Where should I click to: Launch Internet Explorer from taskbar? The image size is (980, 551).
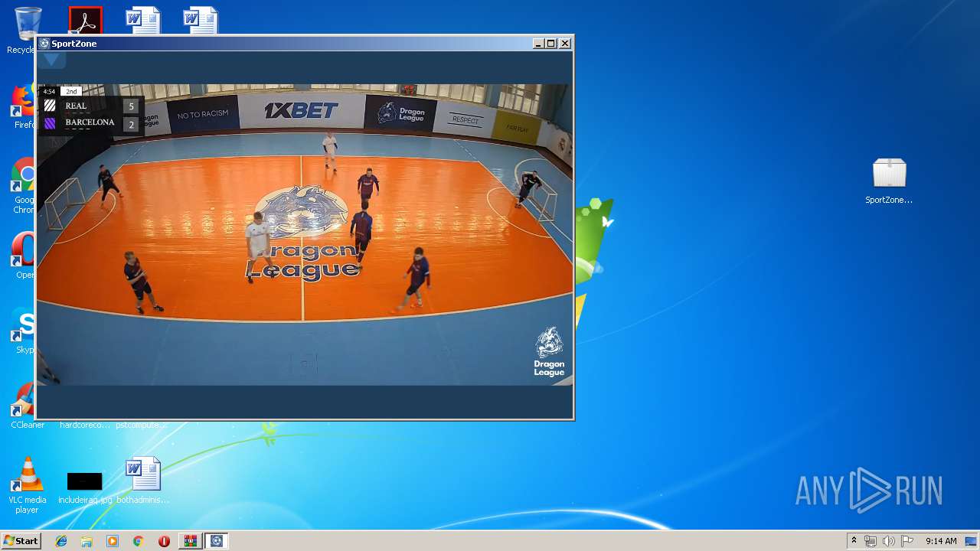pyautogui.click(x=61, y=541)
